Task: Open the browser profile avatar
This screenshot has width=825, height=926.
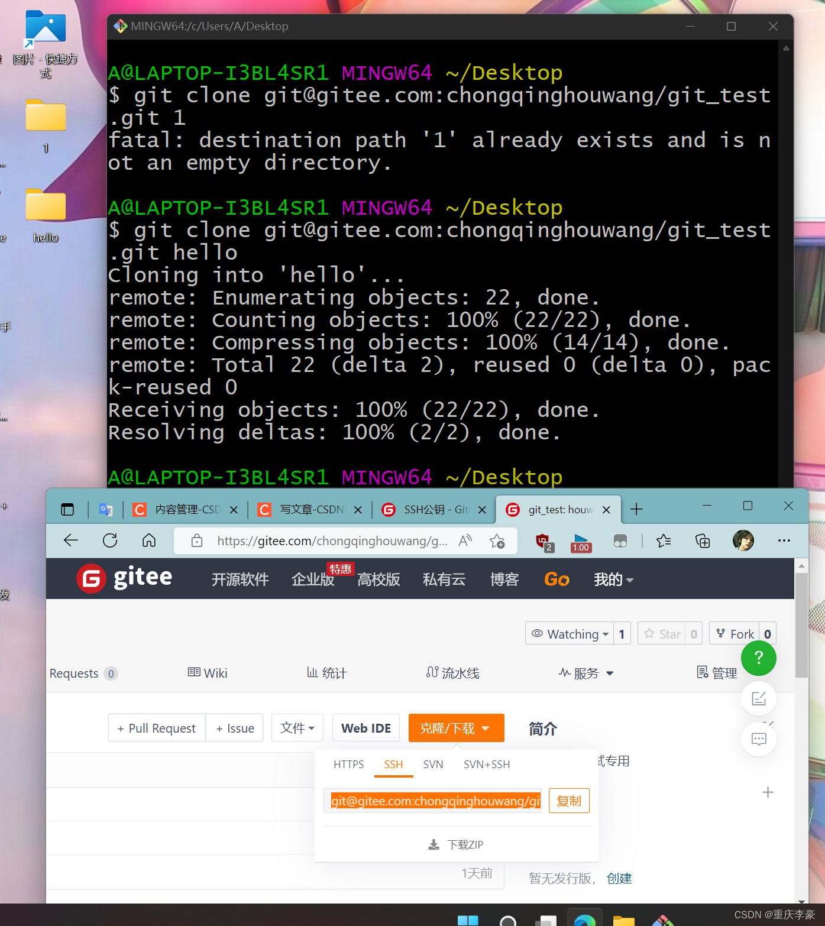Action: pyautogui.click(x=743, y=540)
